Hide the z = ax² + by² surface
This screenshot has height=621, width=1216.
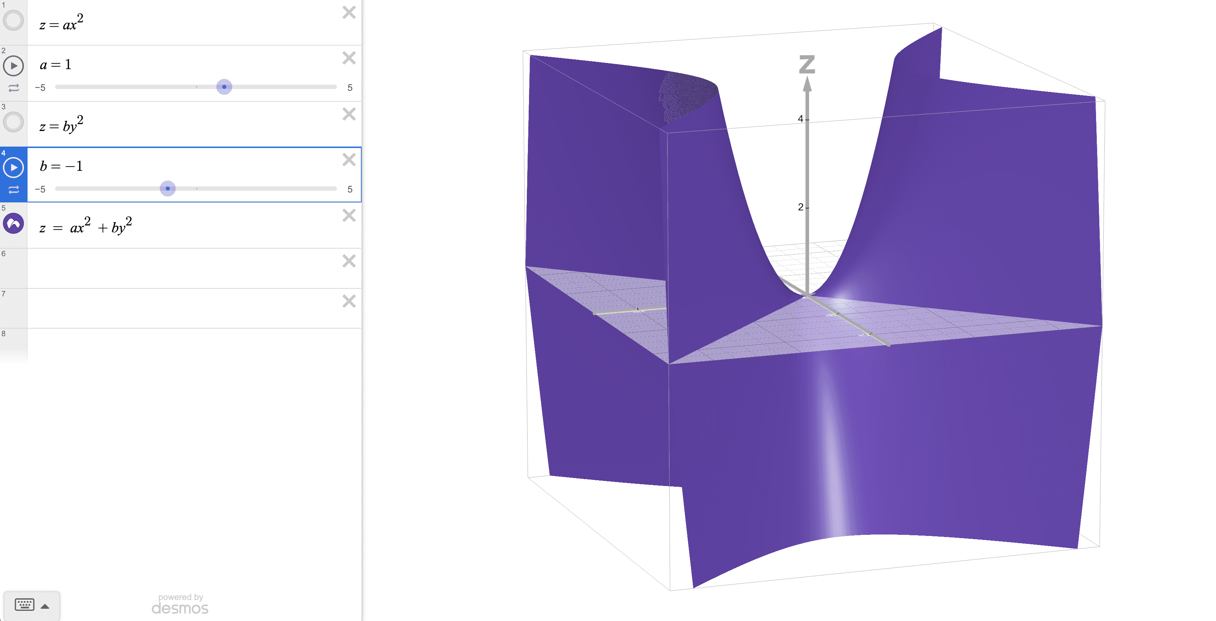[x=13, y=224]
